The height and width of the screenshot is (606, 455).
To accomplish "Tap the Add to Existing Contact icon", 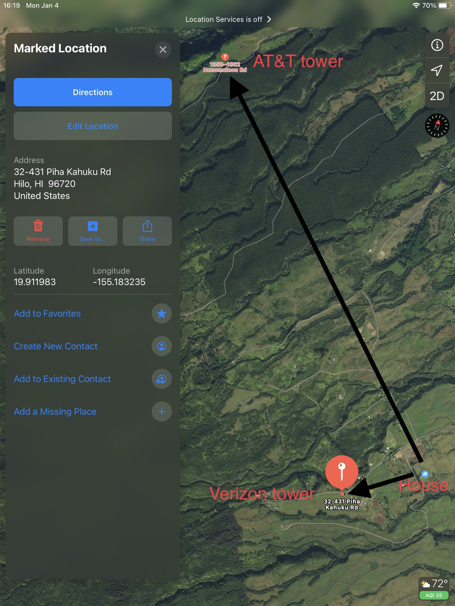I will 162,379.
